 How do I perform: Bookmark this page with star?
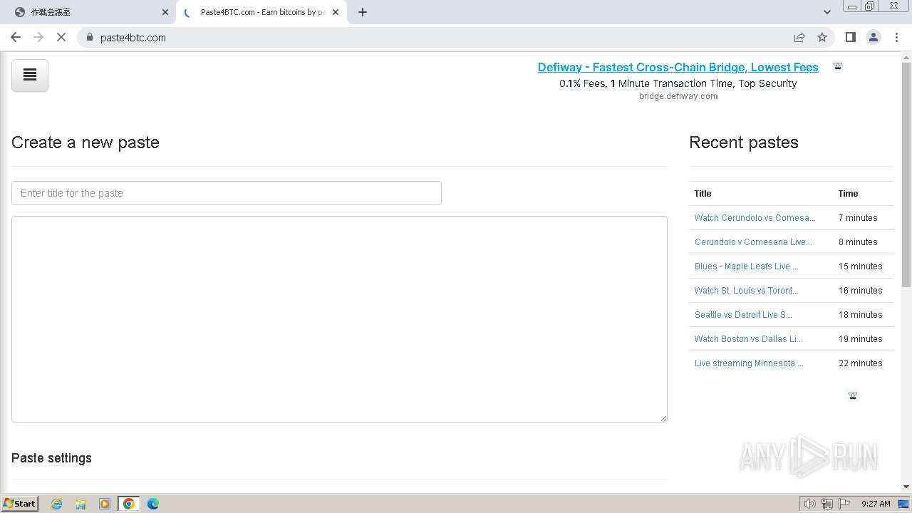[x=822, y=37]
